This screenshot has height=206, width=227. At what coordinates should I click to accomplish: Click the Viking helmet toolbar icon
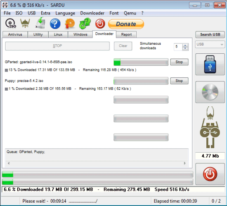point(25,23)
